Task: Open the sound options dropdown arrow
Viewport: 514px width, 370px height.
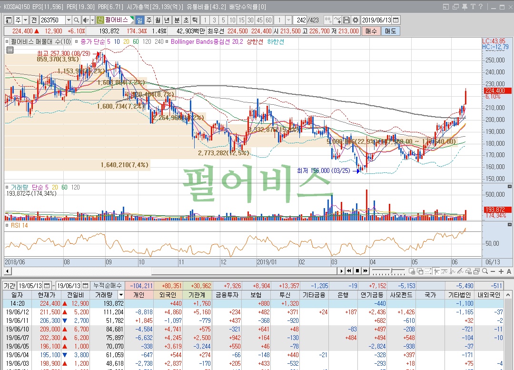Action: pyautogui.click(x=92, y=20)
